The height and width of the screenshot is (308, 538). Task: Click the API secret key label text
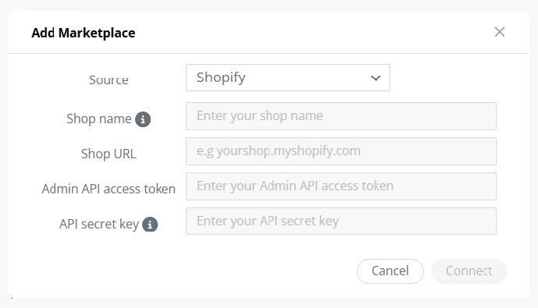click(x=99, y=224)
